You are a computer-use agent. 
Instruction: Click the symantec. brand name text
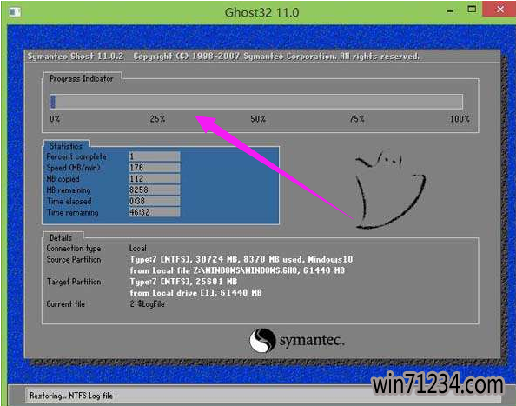[x=312, y=340]
